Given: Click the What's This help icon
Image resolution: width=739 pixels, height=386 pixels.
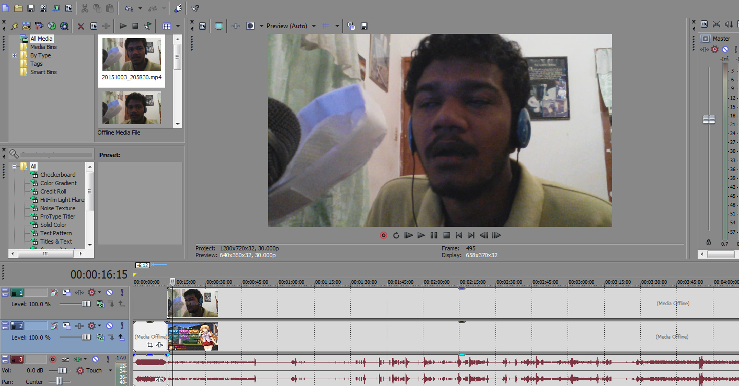Looking at the screenshot, I should (195, 8).
